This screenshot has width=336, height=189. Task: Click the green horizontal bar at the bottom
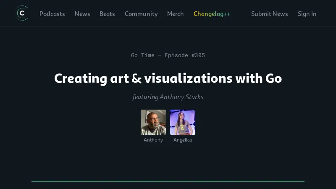(168, 181)
